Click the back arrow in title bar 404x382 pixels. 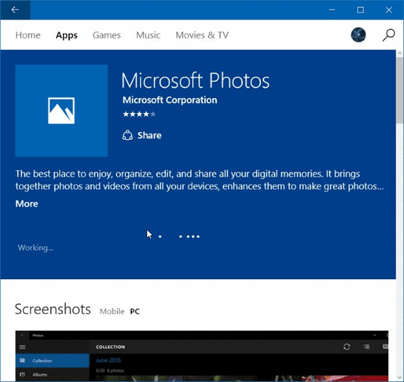[x=15, y=10]
